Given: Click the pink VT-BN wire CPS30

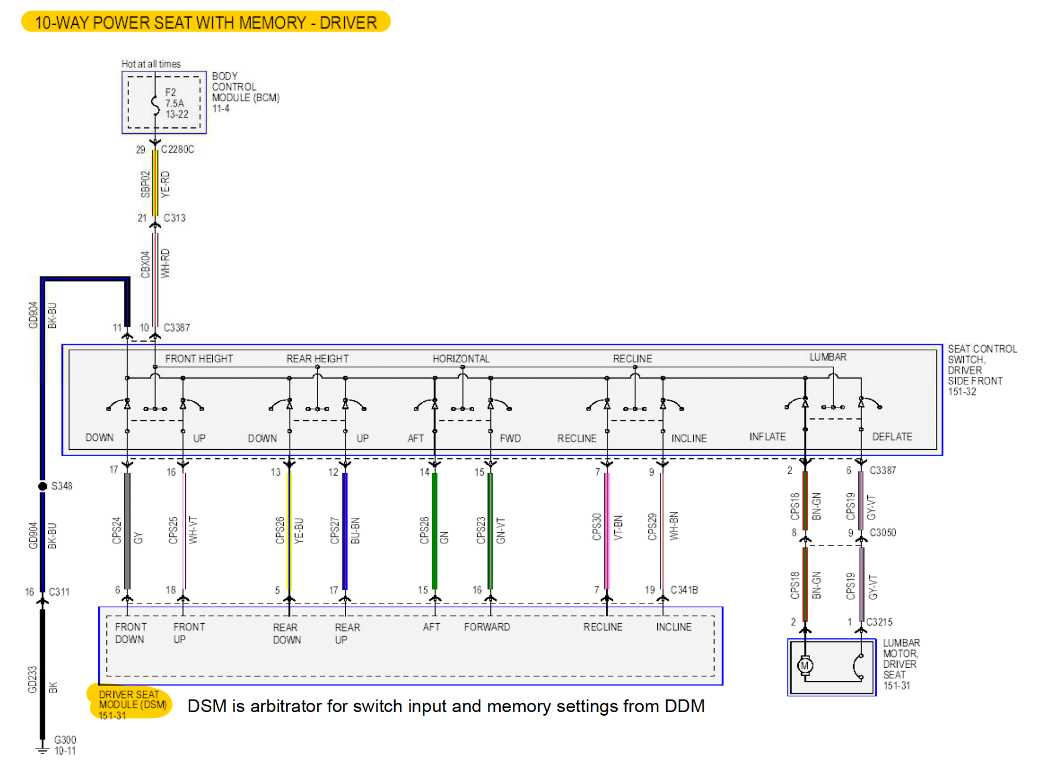Looking at the screenshot, I should [x=607, y=530].
